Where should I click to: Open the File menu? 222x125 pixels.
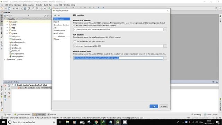(x=2, y=5)
